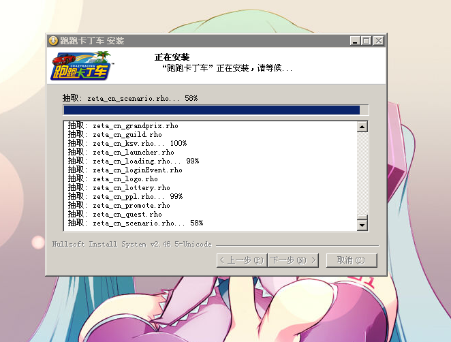Click the 请等候 subtitle message
Image resolution: width=451 pixels, height=342 pixels.
[227, 68]
